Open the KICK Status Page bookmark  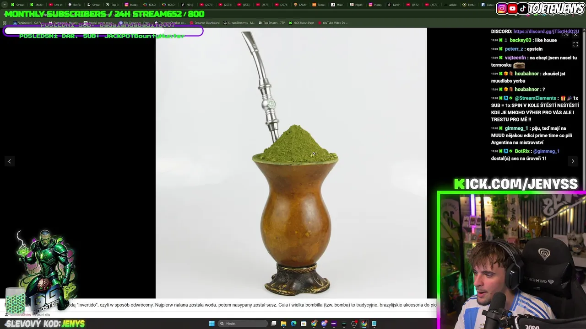[x=301, y=23]
